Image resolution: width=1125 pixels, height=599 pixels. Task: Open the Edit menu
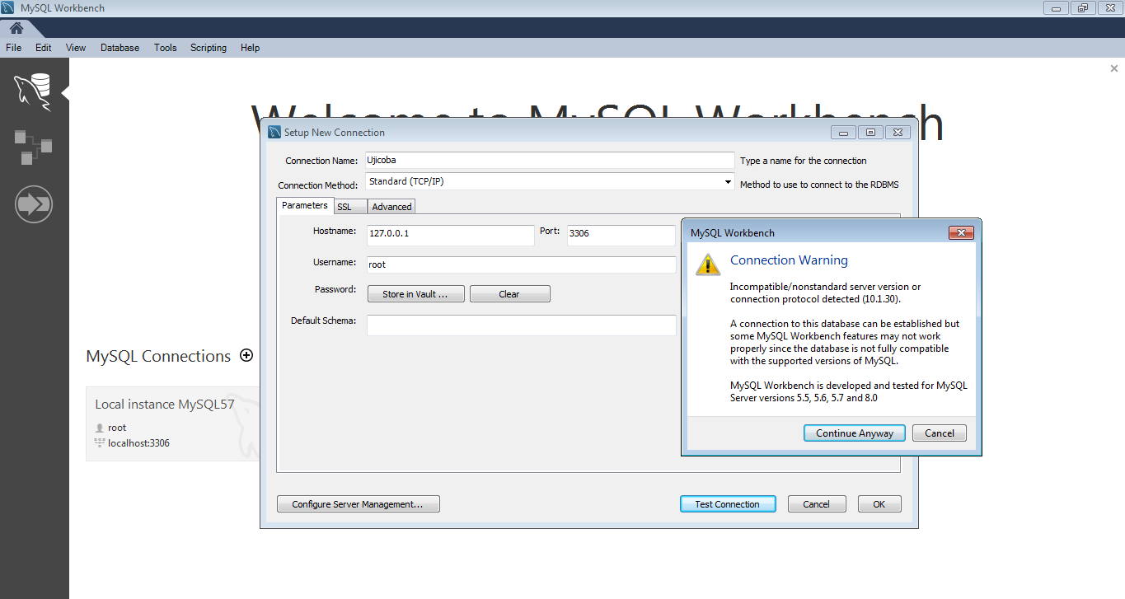click(x=44, y=48)
